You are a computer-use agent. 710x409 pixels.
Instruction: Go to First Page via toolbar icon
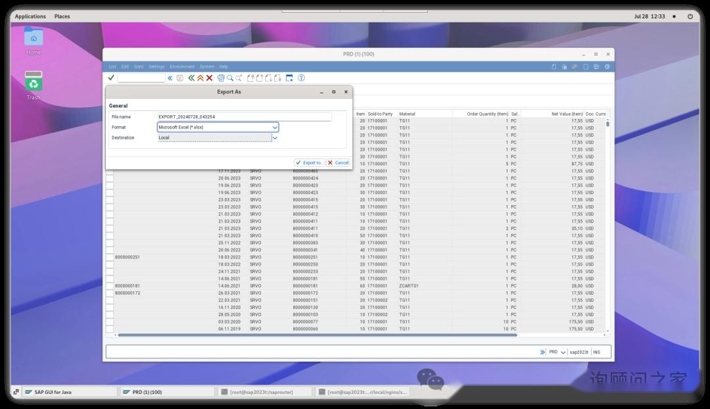[x=250, y=78]
